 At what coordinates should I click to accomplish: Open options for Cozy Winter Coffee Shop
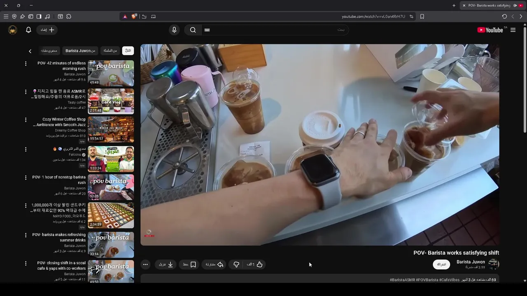click(26, 120)
